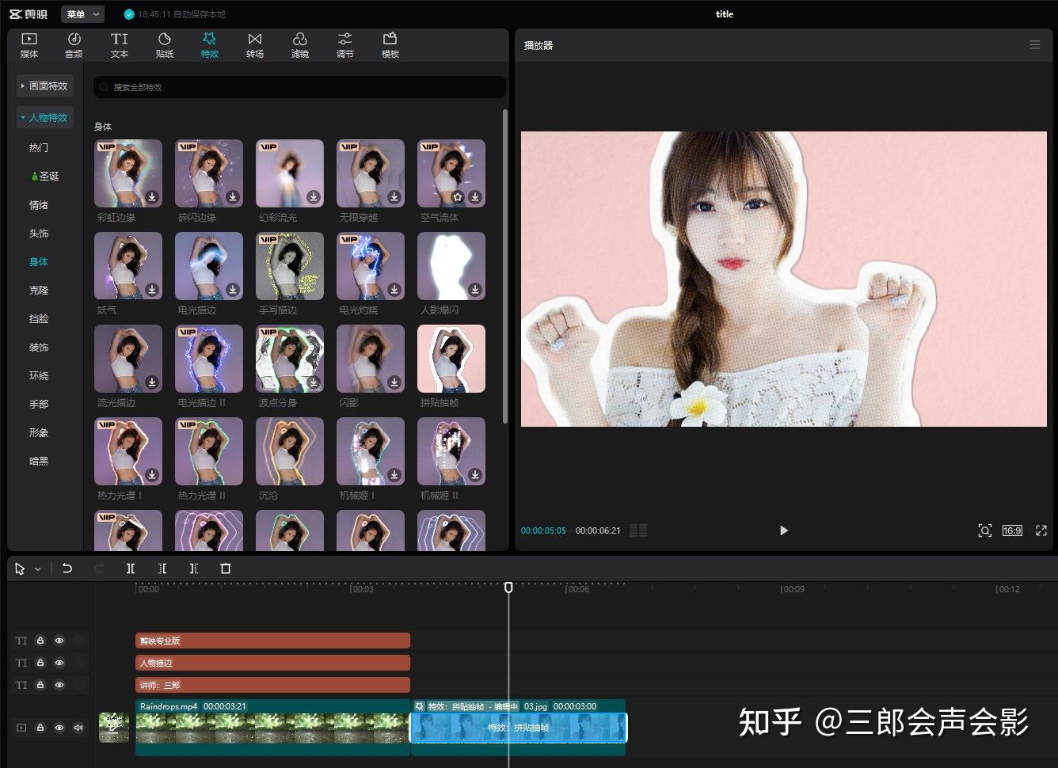Select the 圣诞 subcategory
The height and width of the screenshot is (768, 1058).
44,176
